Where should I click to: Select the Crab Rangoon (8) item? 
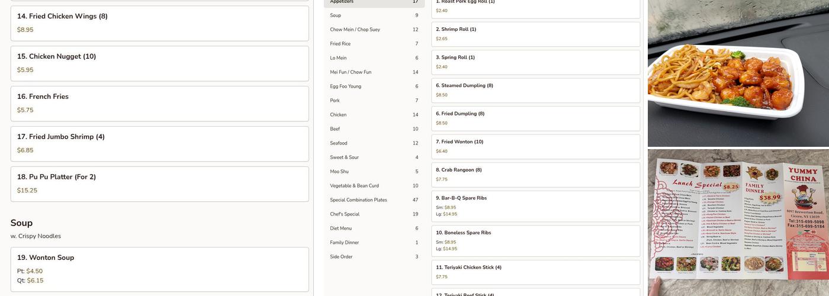tap(535, 175)
